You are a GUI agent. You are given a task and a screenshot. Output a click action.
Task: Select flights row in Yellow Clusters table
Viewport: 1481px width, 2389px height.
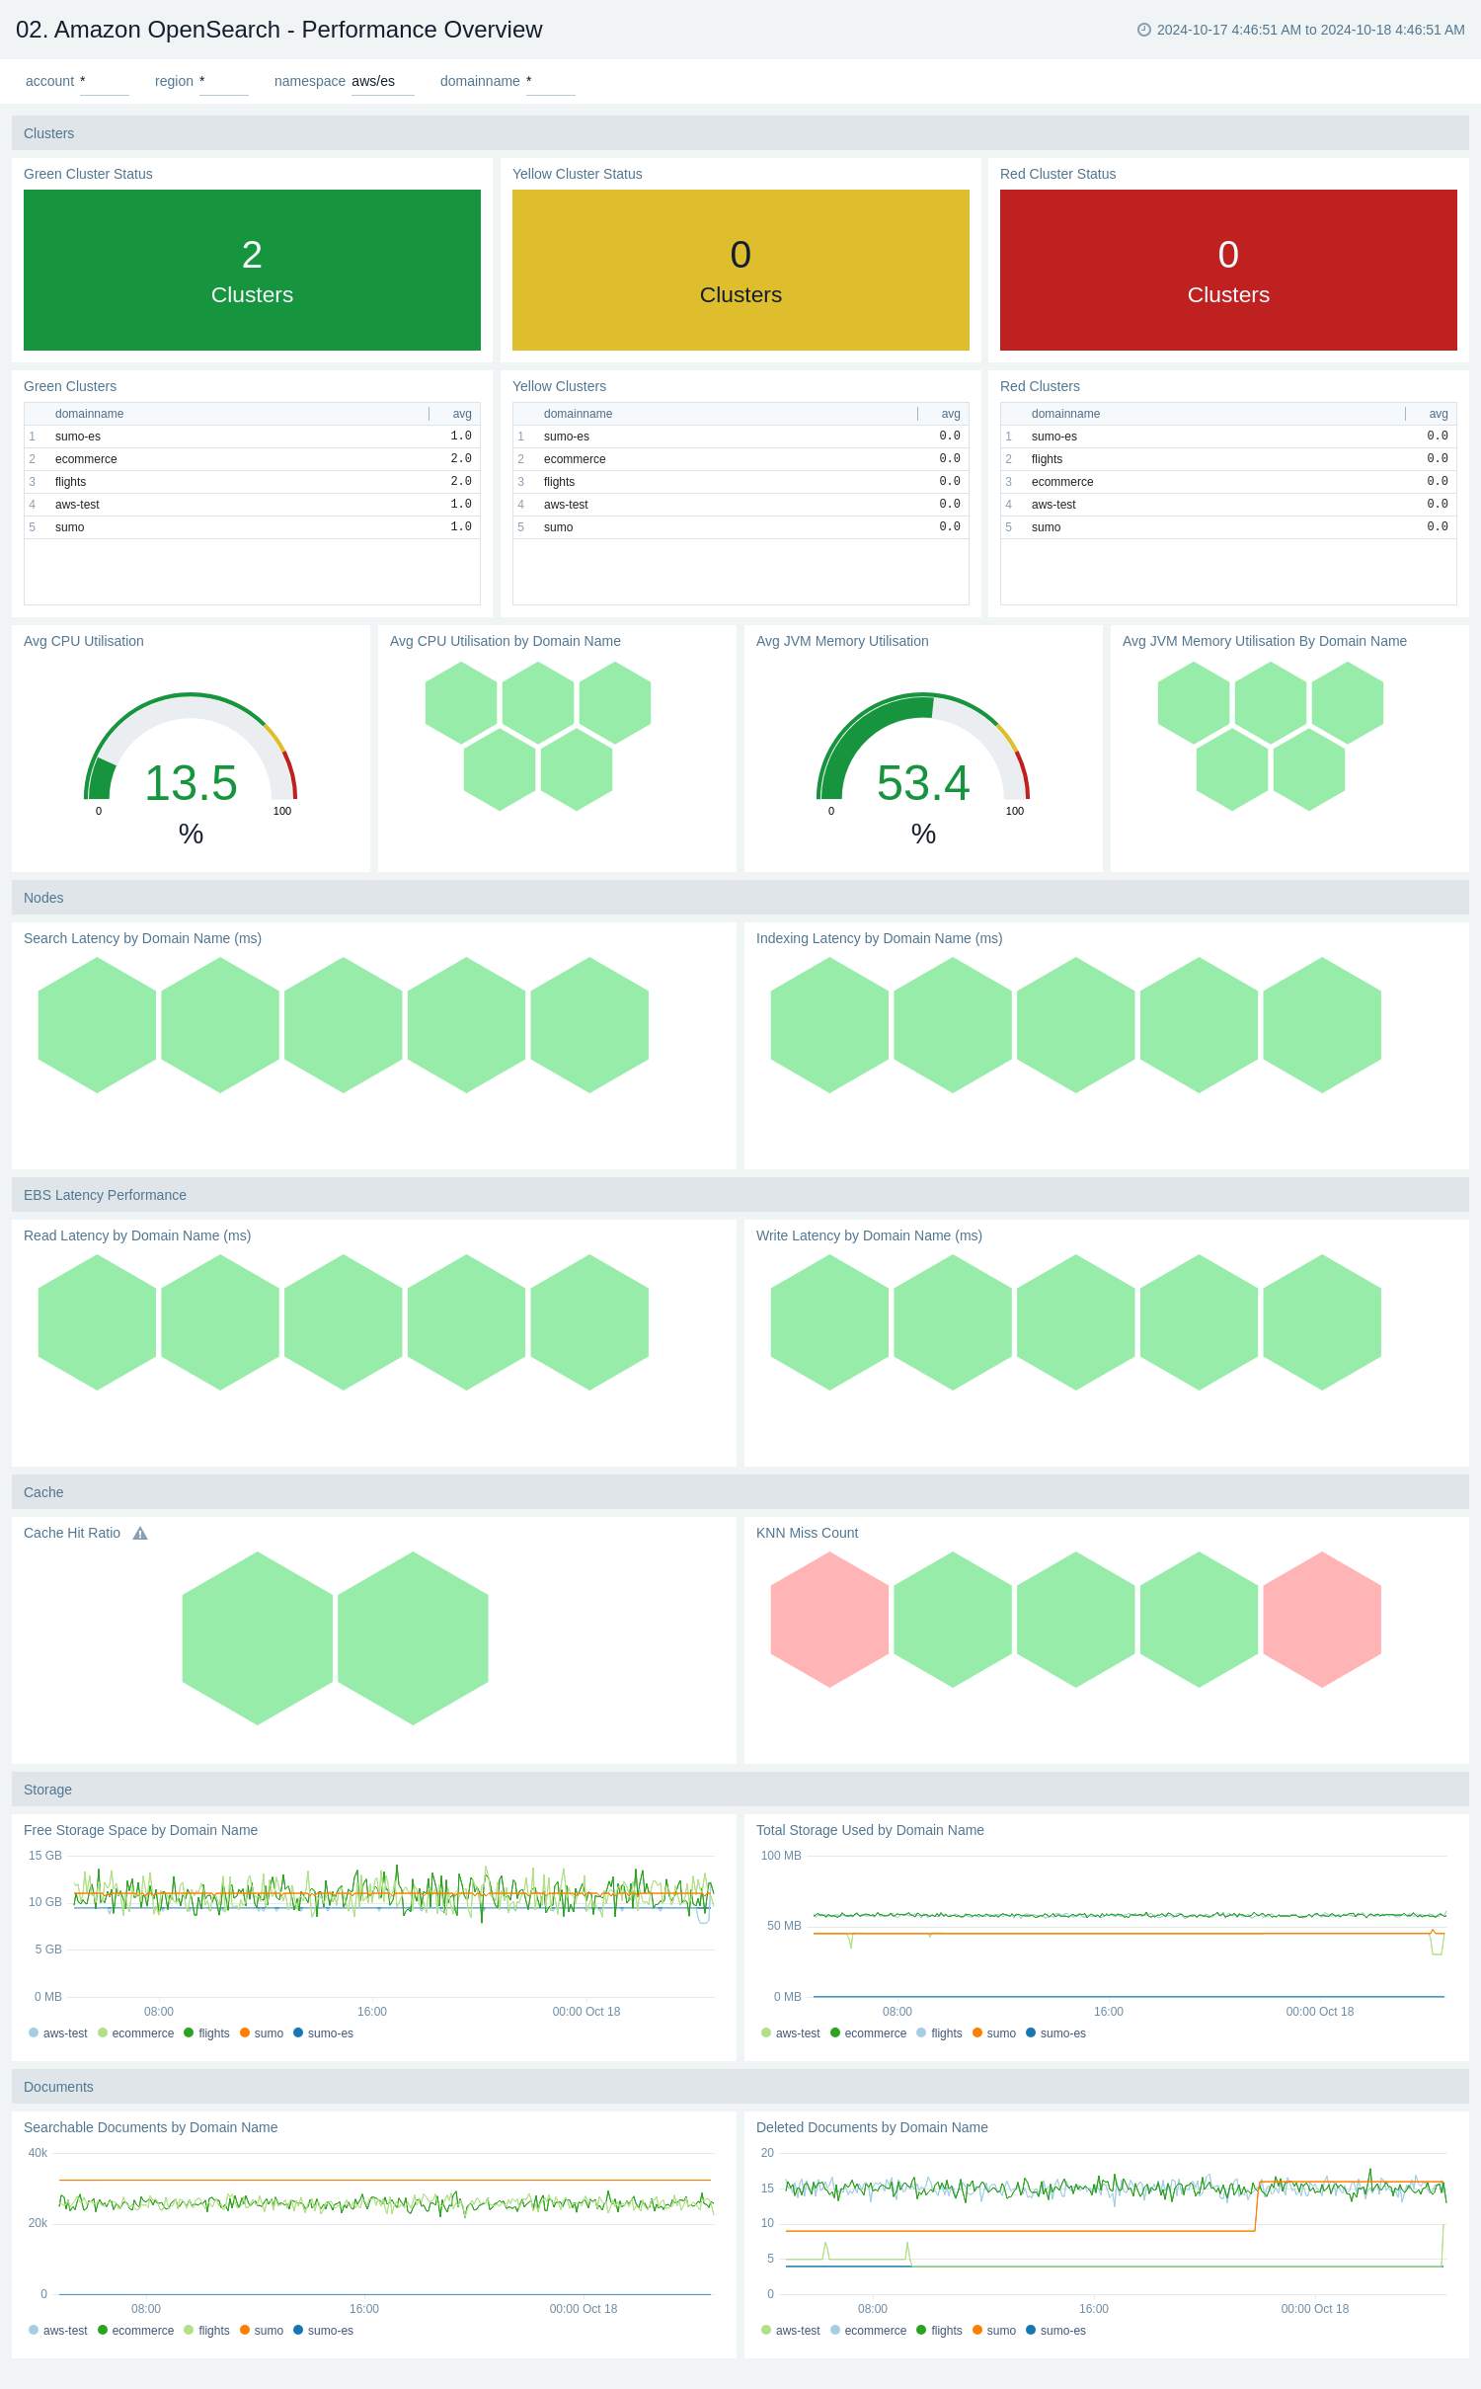740,482
